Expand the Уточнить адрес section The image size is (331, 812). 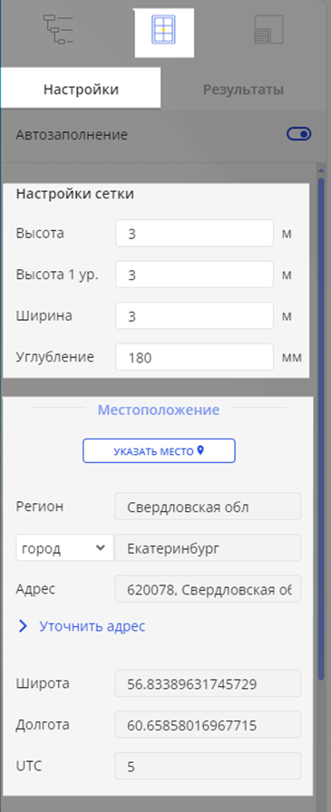(23, 626)
